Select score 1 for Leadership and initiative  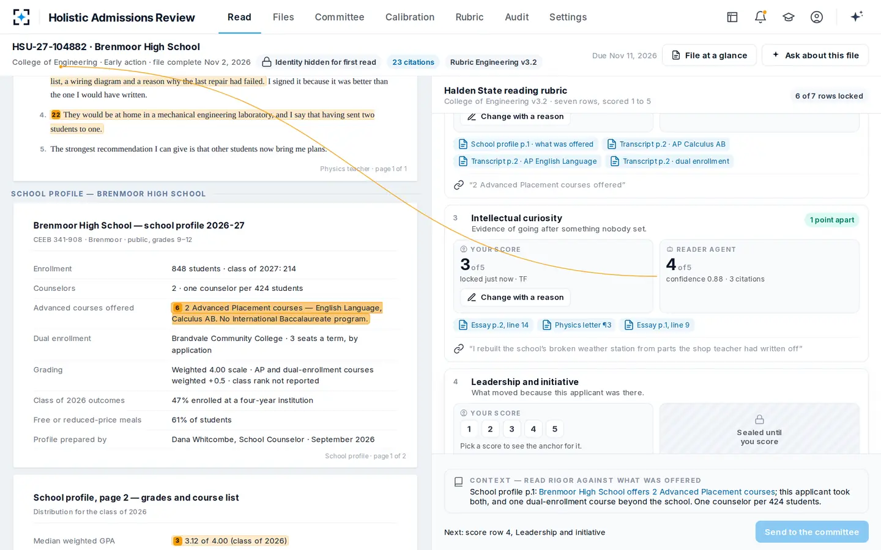point(469,429)
